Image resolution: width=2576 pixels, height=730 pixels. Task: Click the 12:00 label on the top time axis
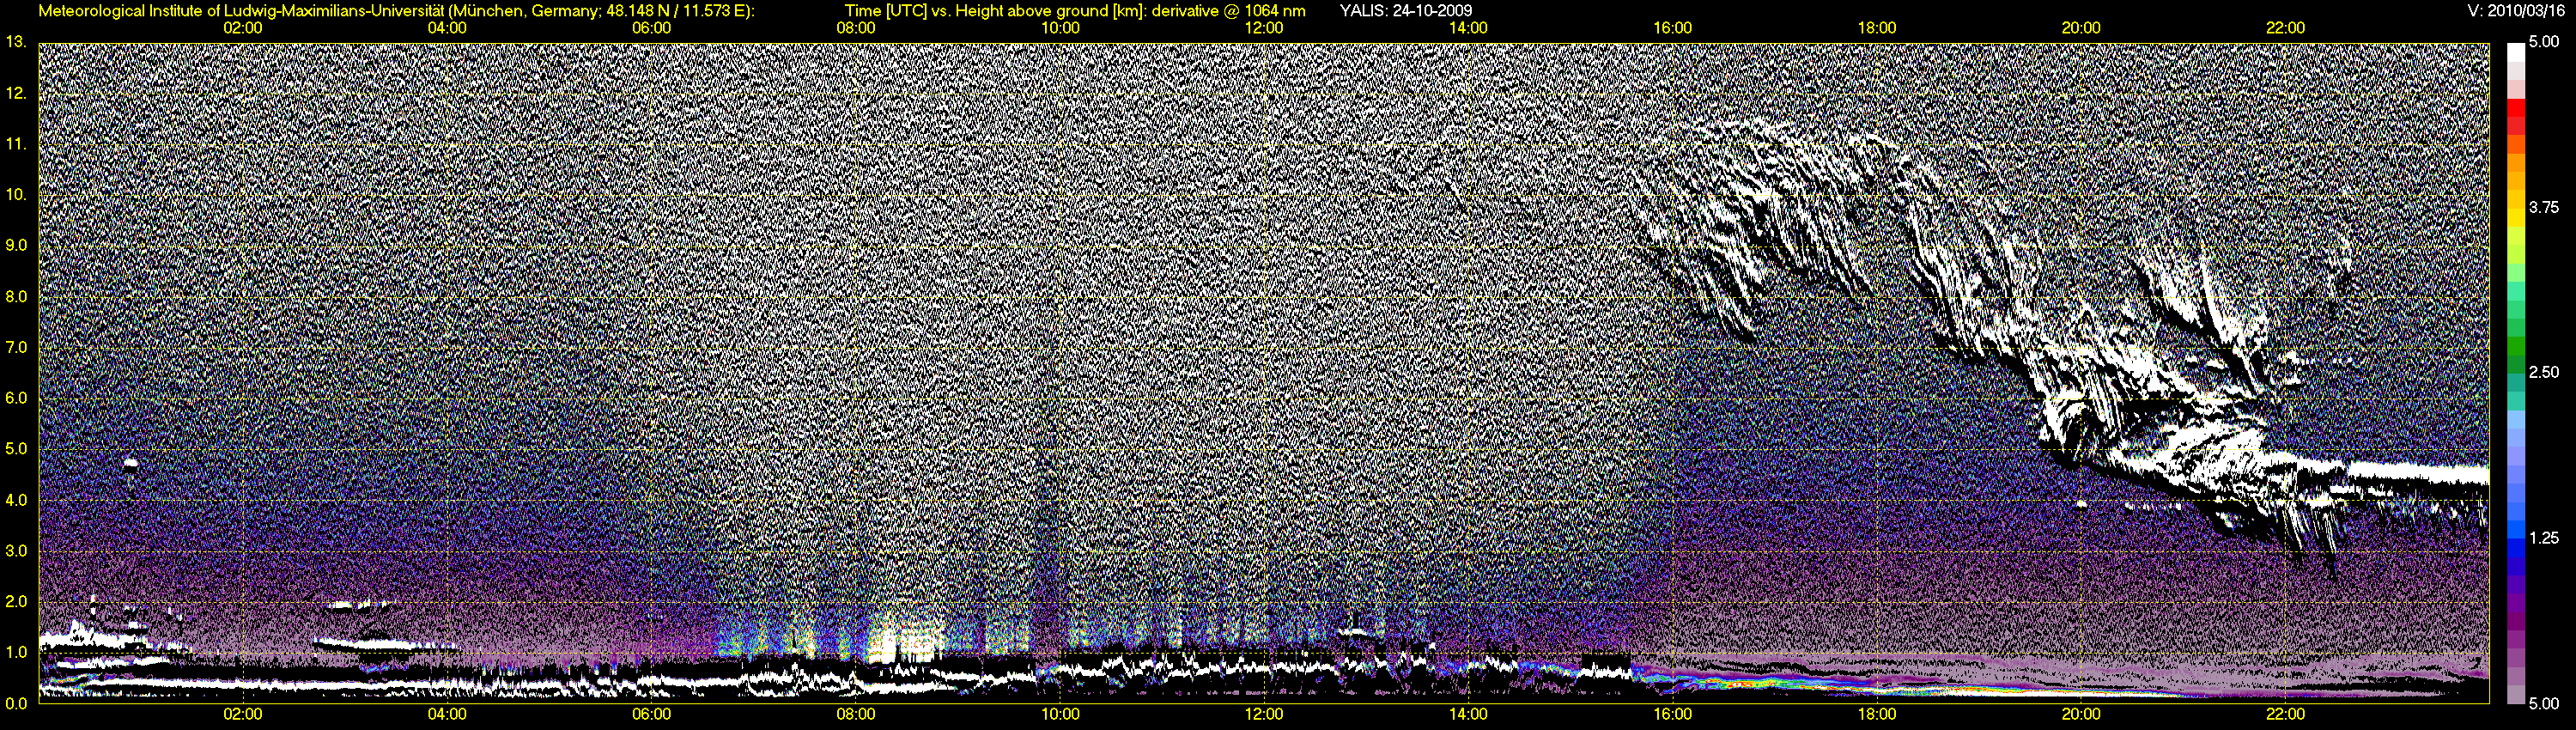1264,28
